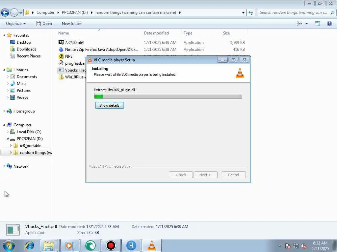Sort files by Size column

point(226,33)
